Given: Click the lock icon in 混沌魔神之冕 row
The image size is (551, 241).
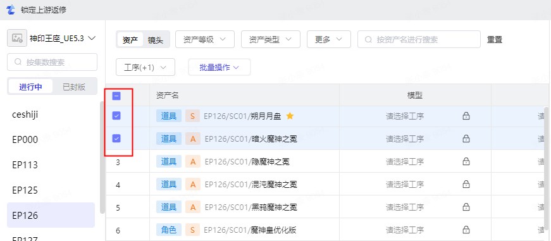Looking at the screenshot, I should [x=466, y=184].
